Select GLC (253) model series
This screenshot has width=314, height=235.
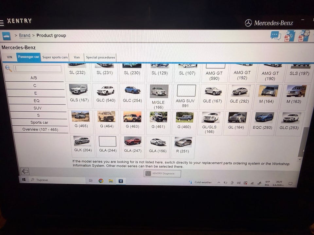coord(289,124)
